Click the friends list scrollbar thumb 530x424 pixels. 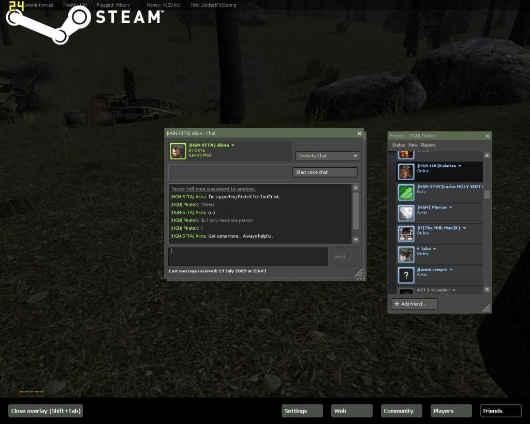pos(487,195)
